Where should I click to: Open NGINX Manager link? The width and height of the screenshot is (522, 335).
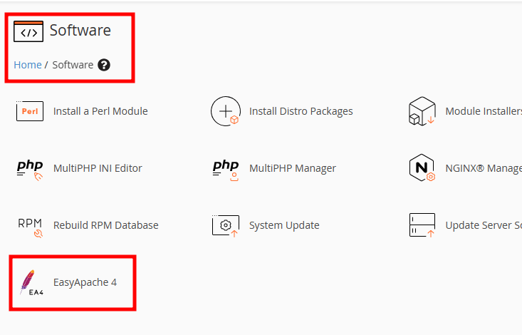(x=484, y=168)
